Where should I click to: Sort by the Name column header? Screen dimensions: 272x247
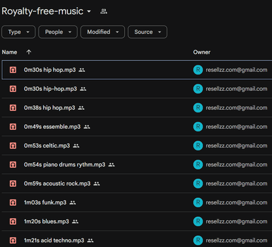coord(9,52)
